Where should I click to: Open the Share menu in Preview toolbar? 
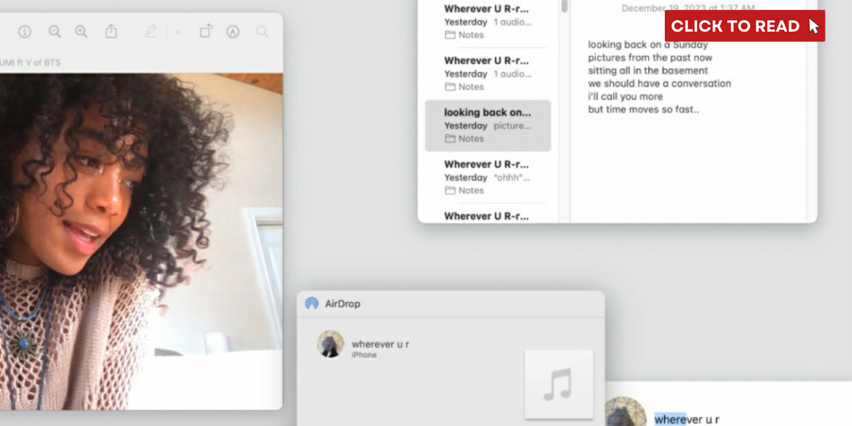[x=111, y=31]
